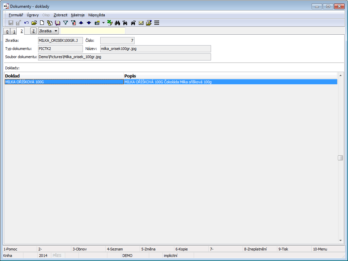
Task: Click PŘES indicator in status bar
Action: [57, 256]
